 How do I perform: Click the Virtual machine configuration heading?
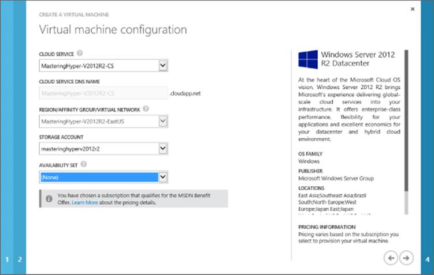113,29
